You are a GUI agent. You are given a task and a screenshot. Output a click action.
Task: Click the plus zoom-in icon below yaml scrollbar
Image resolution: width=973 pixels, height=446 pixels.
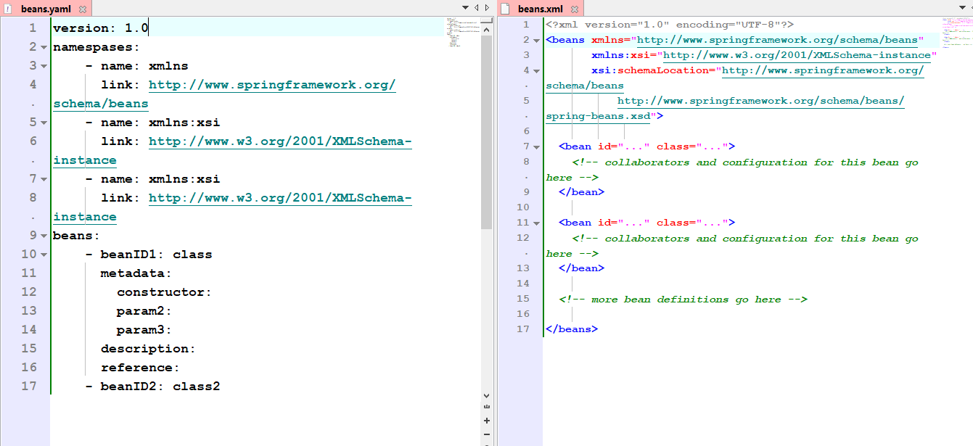pos(487,421)
